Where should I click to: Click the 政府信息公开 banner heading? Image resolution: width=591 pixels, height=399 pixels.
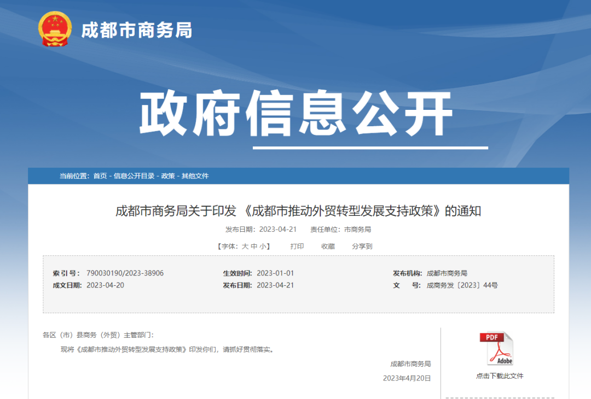[x=296, y=114]
